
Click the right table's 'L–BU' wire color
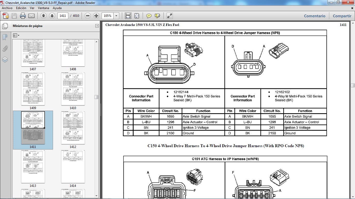(248, 122)
